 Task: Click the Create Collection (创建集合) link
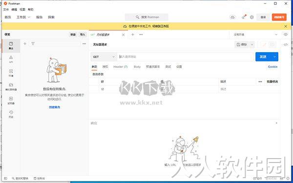[55, 107]
